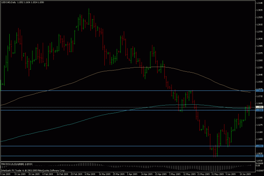Viewport: 264px width, 176px height.
Task: Click the 23 Apr 2009 date label
Action: click(161, 174)
